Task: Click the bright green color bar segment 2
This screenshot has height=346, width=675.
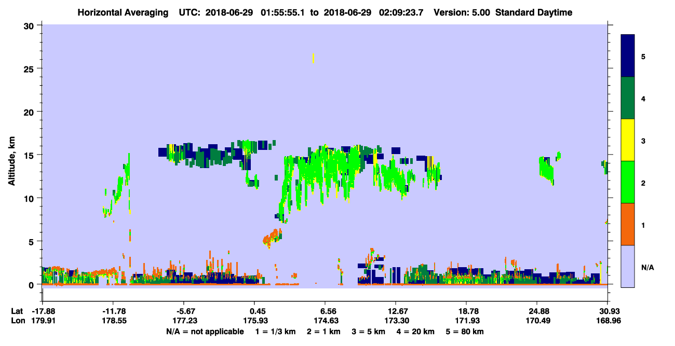Action: [628, 182]
